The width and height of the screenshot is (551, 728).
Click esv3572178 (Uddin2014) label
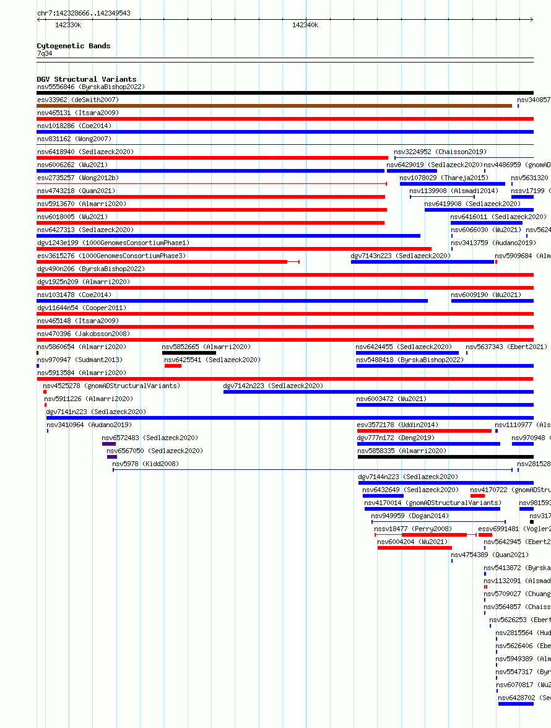tap(397, 425)
